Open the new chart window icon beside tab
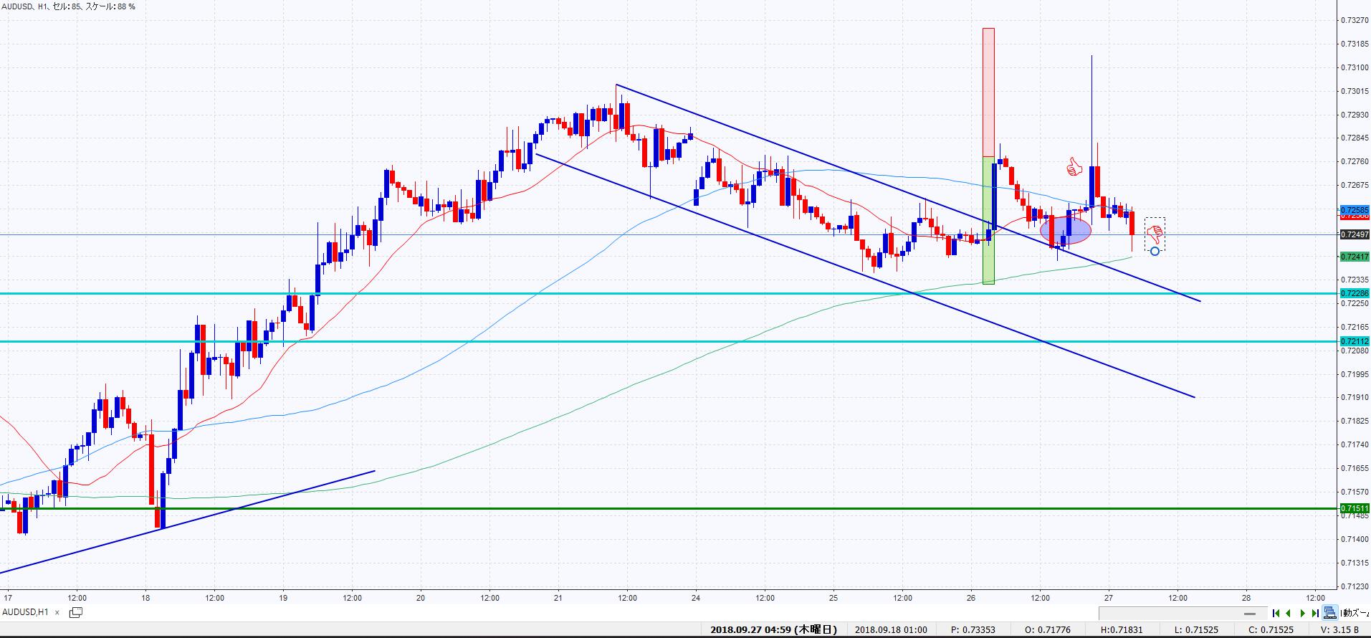The height and width of the screenshot is (638, 1371). coord(75,612)
